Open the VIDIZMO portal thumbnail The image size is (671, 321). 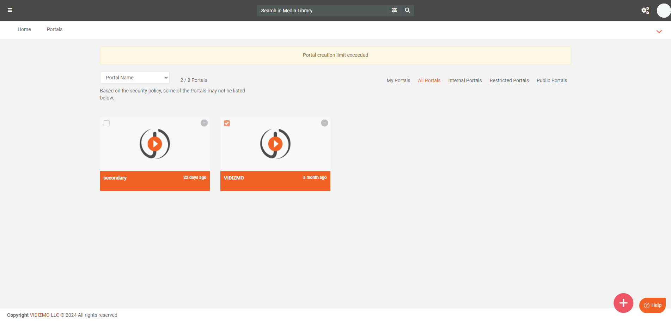point(275,144)
